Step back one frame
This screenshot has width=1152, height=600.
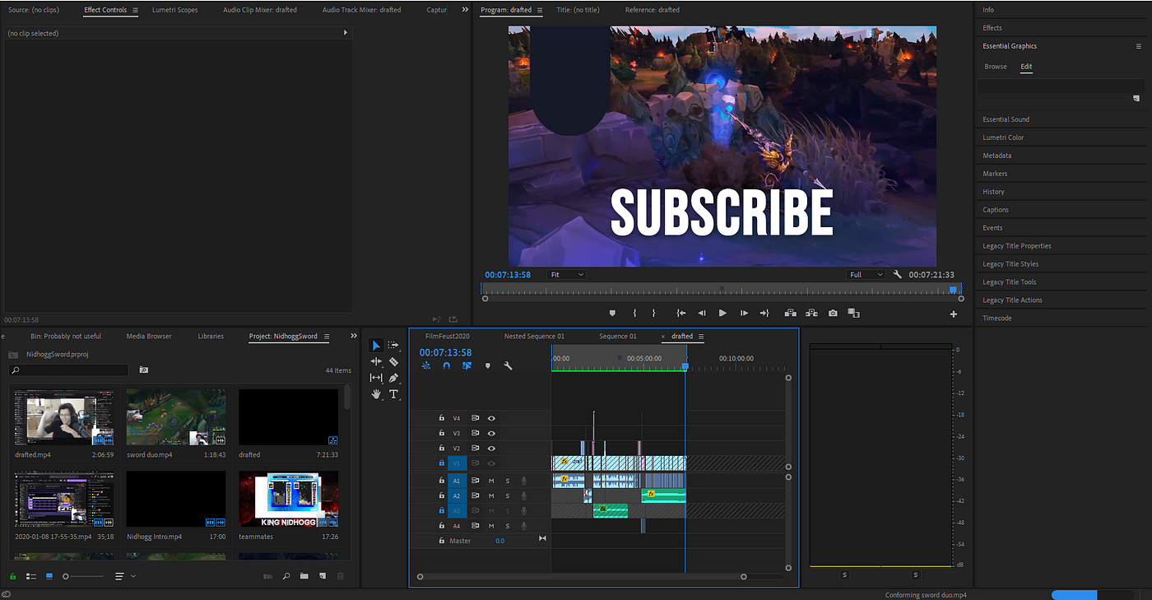click(x=702, y=313)
